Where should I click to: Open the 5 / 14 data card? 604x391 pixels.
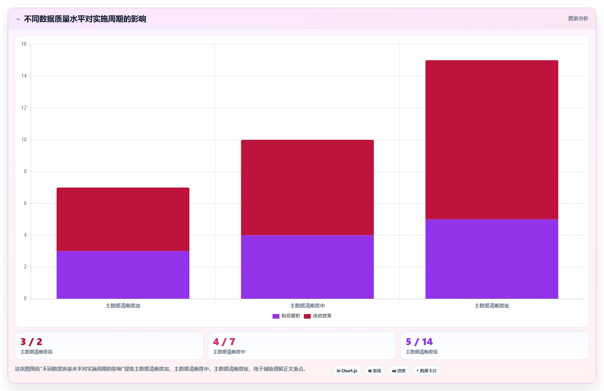(495, 345)
